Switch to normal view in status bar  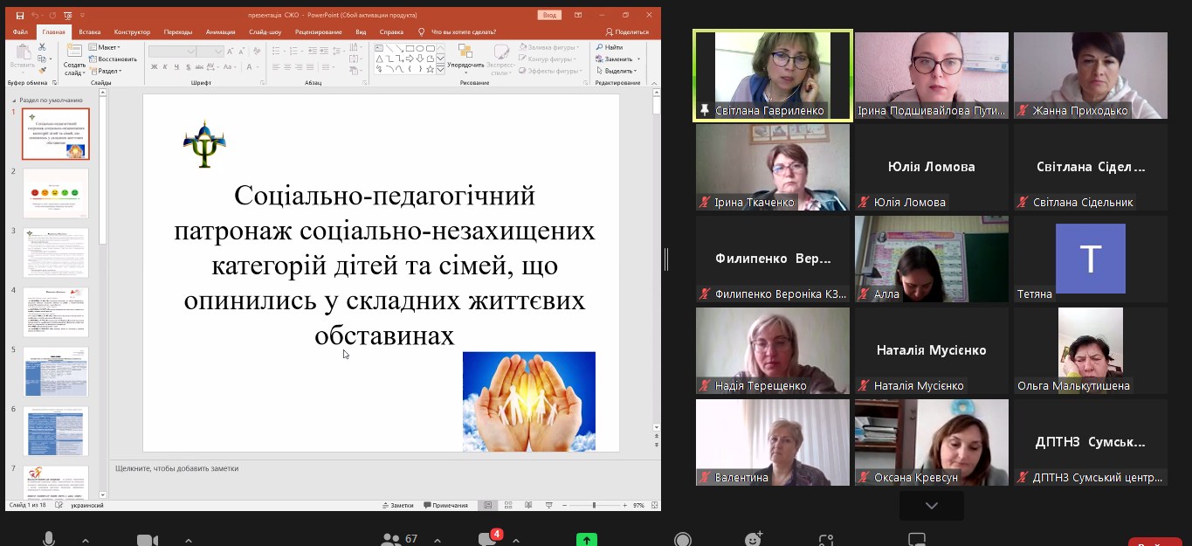(x=487, y=505)
